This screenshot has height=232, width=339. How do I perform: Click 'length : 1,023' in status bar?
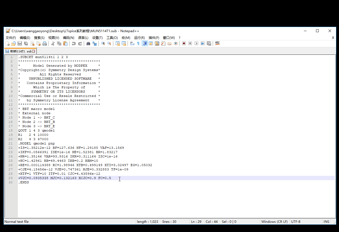click(x=148, y=222)
